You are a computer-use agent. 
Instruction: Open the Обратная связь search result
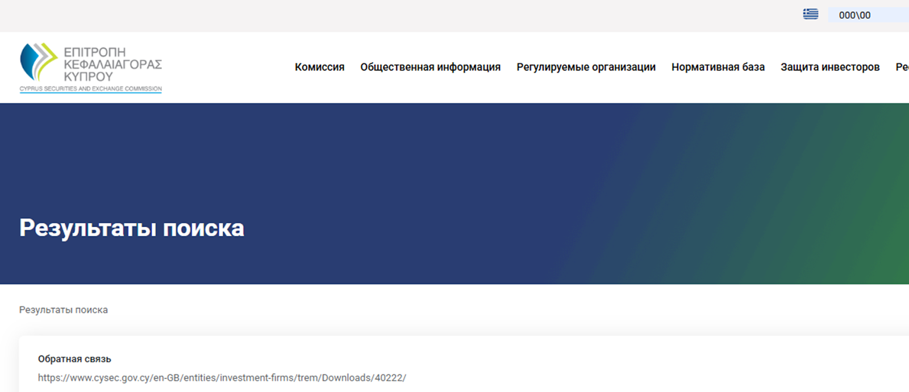(x=74, y=359)
